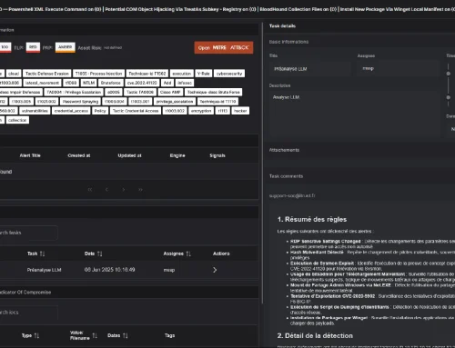Click the Updated at column header
Screen dimensions: 455x348
[x=129, y=155]
